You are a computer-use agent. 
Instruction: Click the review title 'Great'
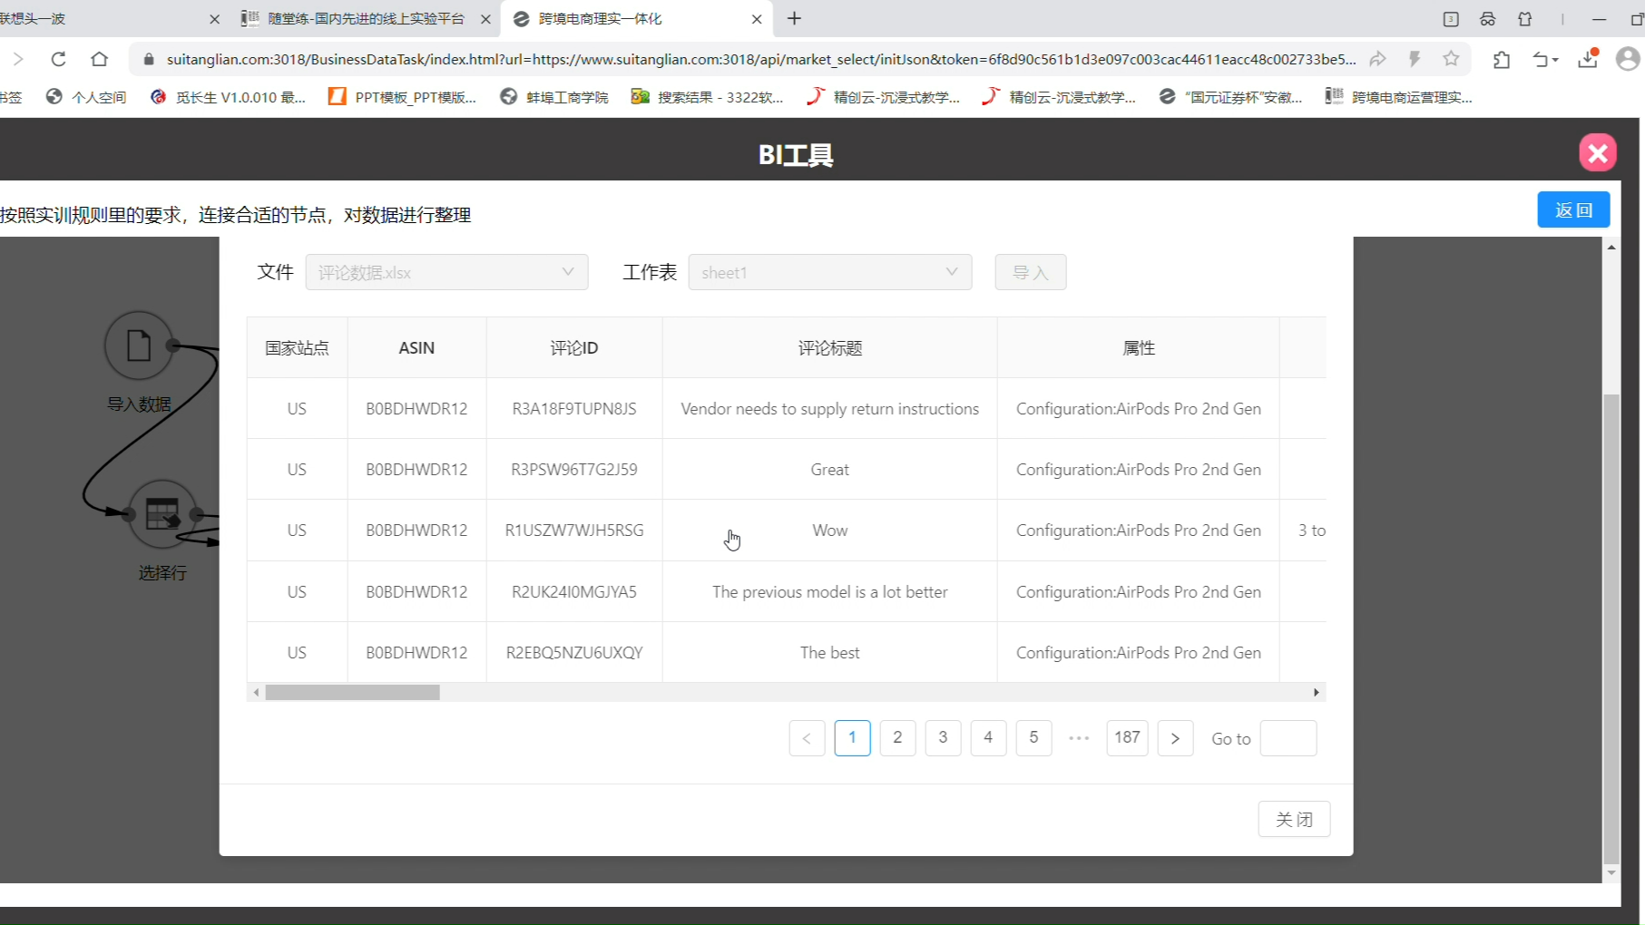pyautogui.click(x=830, y=469)
